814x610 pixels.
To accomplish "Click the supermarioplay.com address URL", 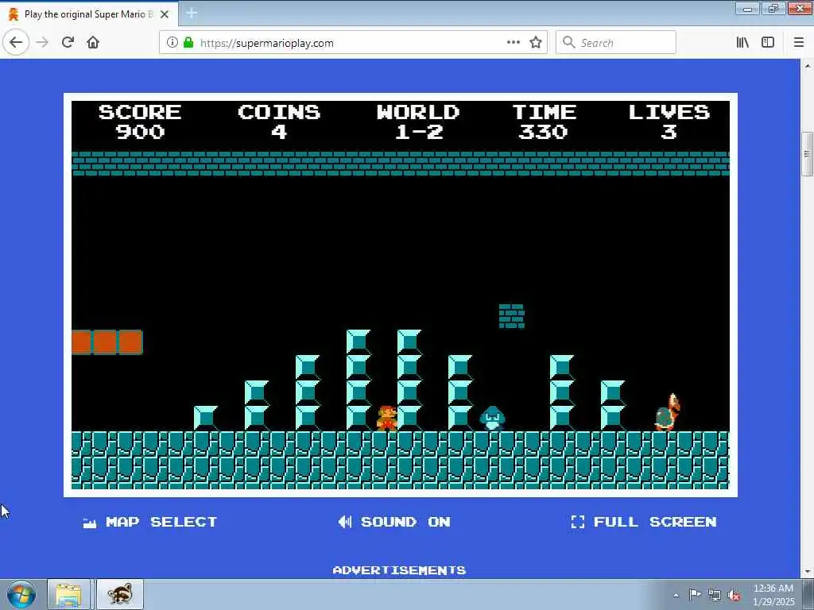I will pyautogui.click(x=267, y=43).
